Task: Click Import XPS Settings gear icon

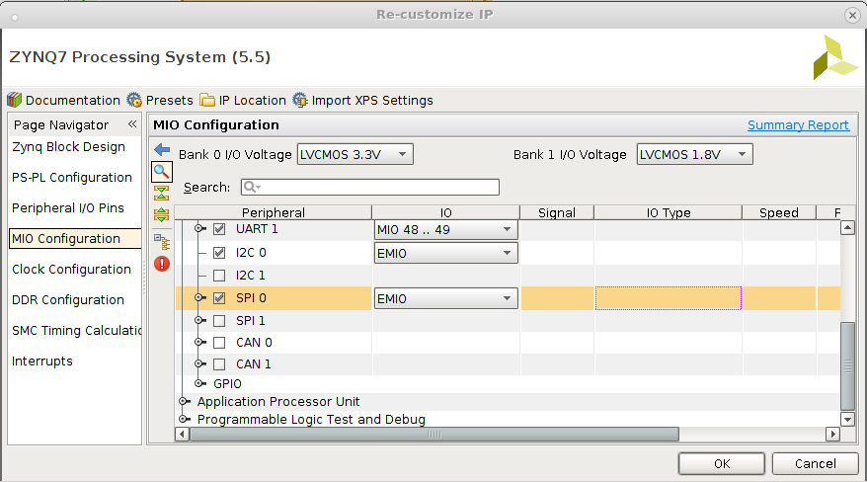Action: [x=299, y=100]
